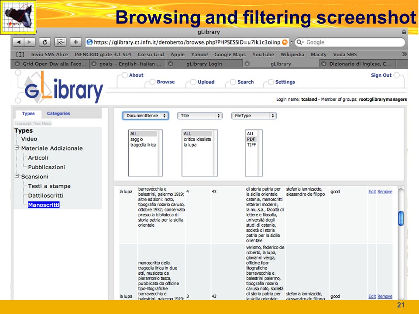419x314 pixels.
Task: Close the goals English-Italian tab
Action: point(94,64)
